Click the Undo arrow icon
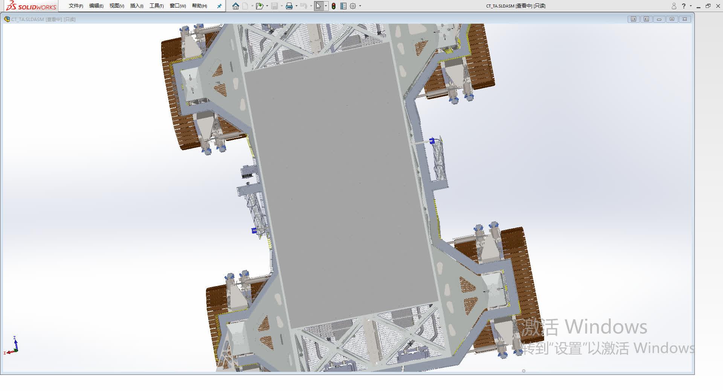The width and height of the screenshot is (723, 391). [x=304, y=6]
